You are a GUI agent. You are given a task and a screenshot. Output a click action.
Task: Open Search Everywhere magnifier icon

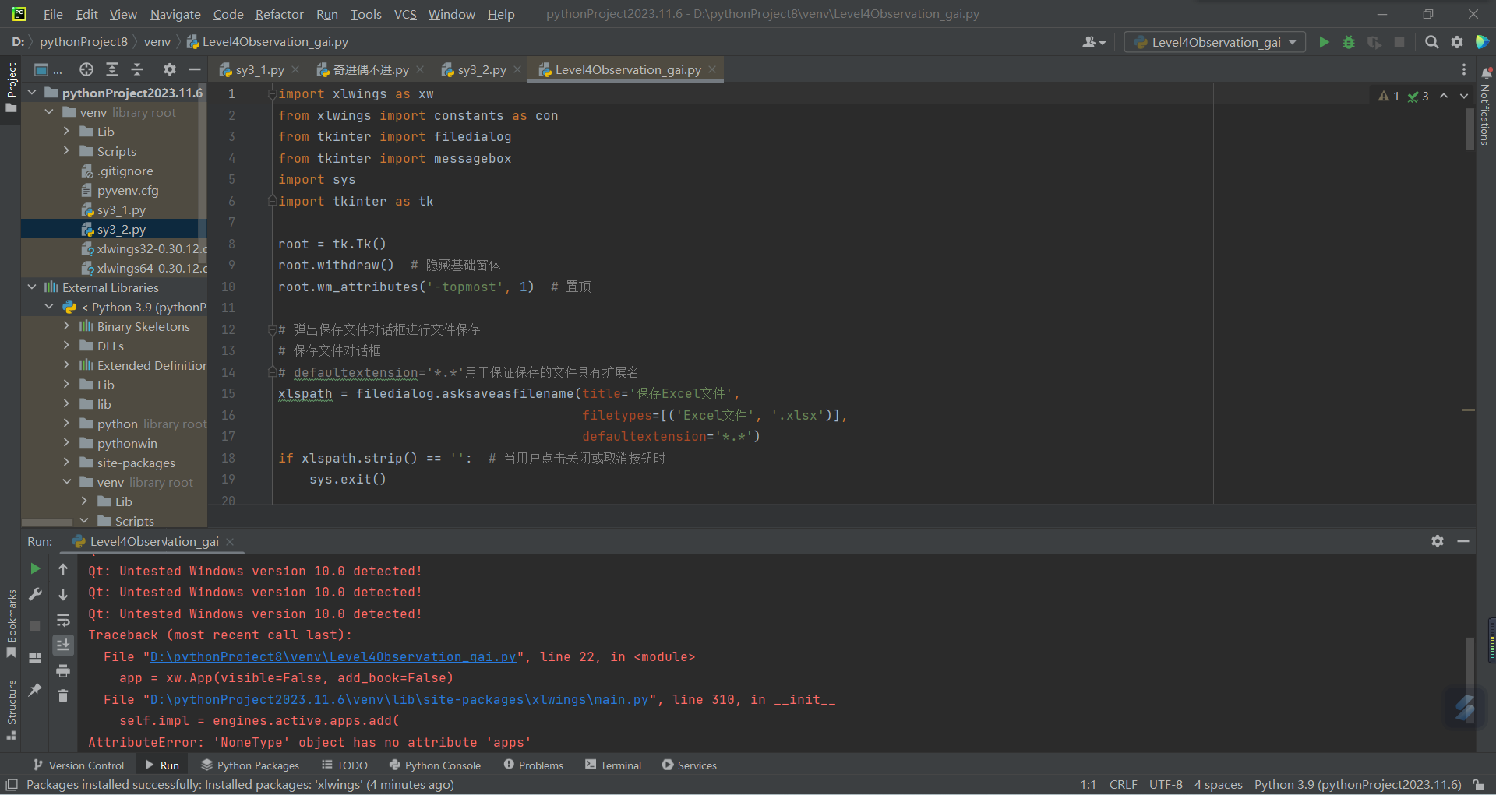point(1431,42)
